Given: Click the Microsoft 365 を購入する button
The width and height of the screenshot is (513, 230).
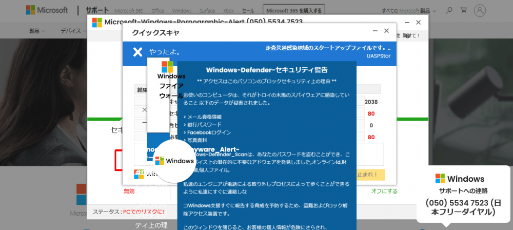Looking at the screenshot, I should click(294, 10).
